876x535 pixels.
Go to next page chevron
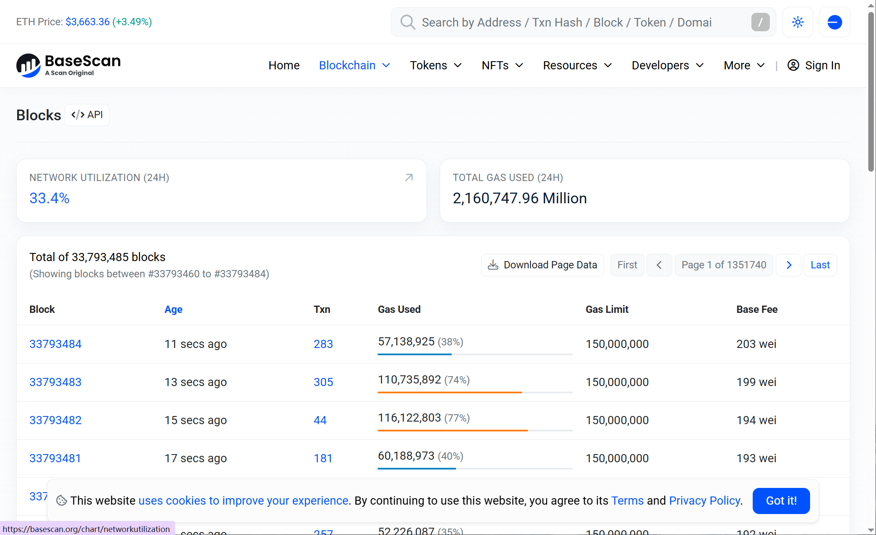pyautogui.click(x=788, y=265)
